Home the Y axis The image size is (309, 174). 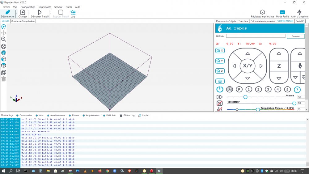tap(220, 61)
